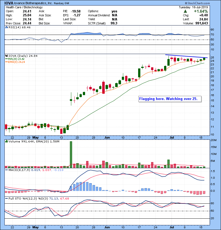Image resolution: width=221 pixels, height=230 pixels.
Task: Select the Low value 24.14
Action: coord(27,19)
